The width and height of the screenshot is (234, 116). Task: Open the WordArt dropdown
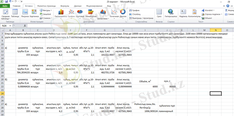(x=208, y=10)
